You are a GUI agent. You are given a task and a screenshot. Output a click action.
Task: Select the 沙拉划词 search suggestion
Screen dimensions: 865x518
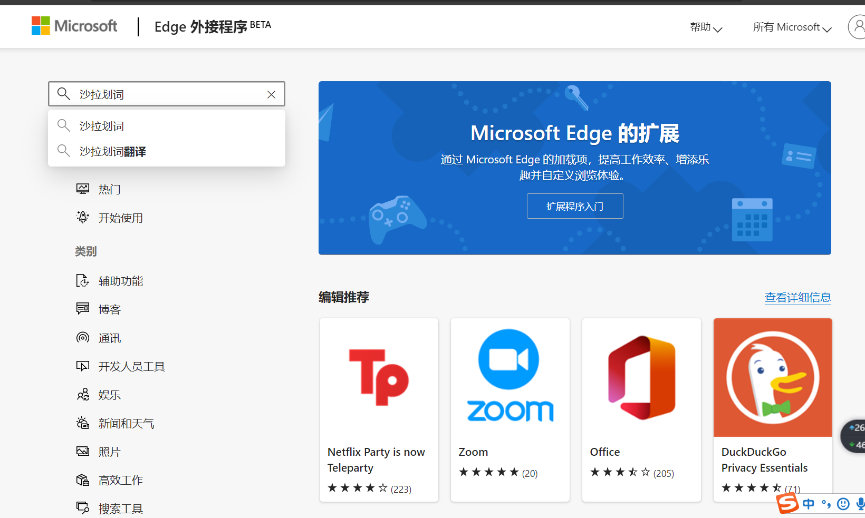(x=167, y=126)
